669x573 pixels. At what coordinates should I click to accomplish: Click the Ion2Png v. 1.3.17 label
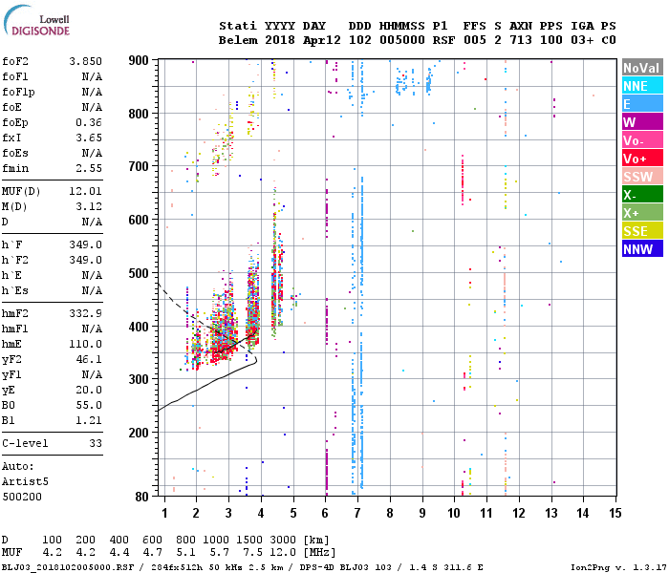[x=617, y=567]
